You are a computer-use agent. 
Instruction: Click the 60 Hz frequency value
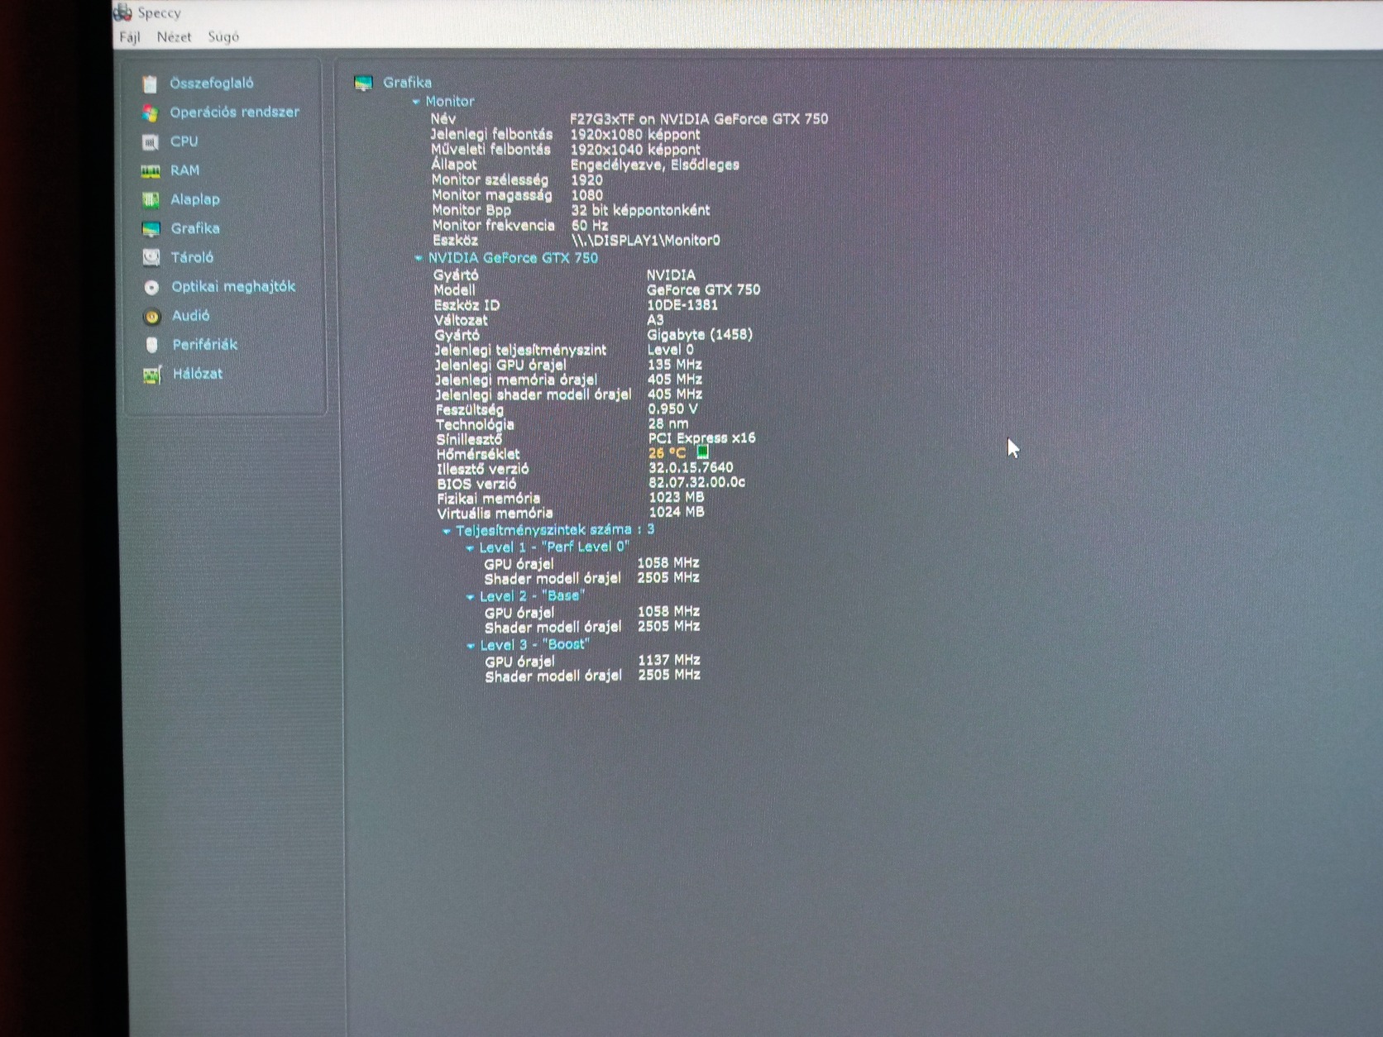coord(590,225)
